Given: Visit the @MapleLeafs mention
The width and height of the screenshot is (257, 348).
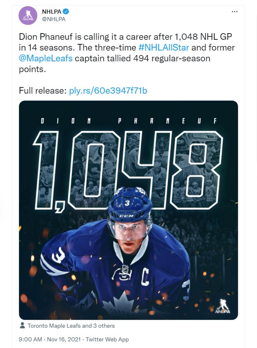Looking at the screenshot, I should pyautogui.click(x=46, y=58).
